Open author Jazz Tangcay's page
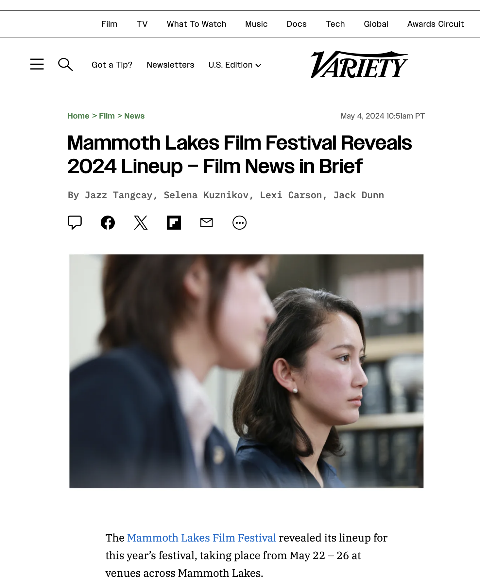 [x=119, y=195]
